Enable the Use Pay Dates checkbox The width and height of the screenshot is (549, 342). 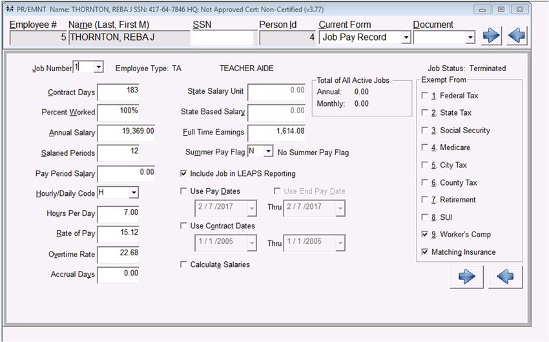click(x=184, y=191)
